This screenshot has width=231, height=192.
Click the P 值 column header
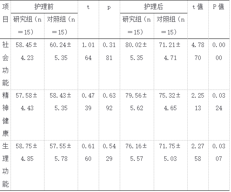219,19
